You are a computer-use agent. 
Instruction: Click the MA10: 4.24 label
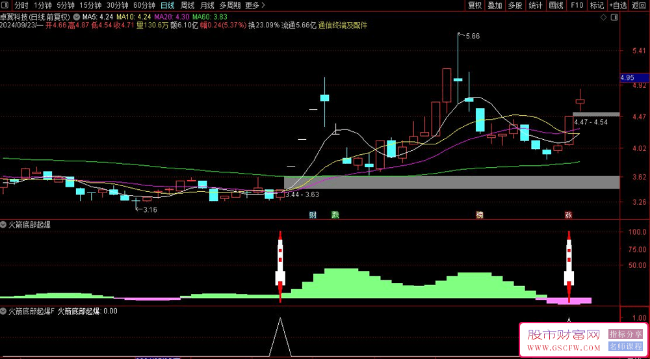coord(133,18)
